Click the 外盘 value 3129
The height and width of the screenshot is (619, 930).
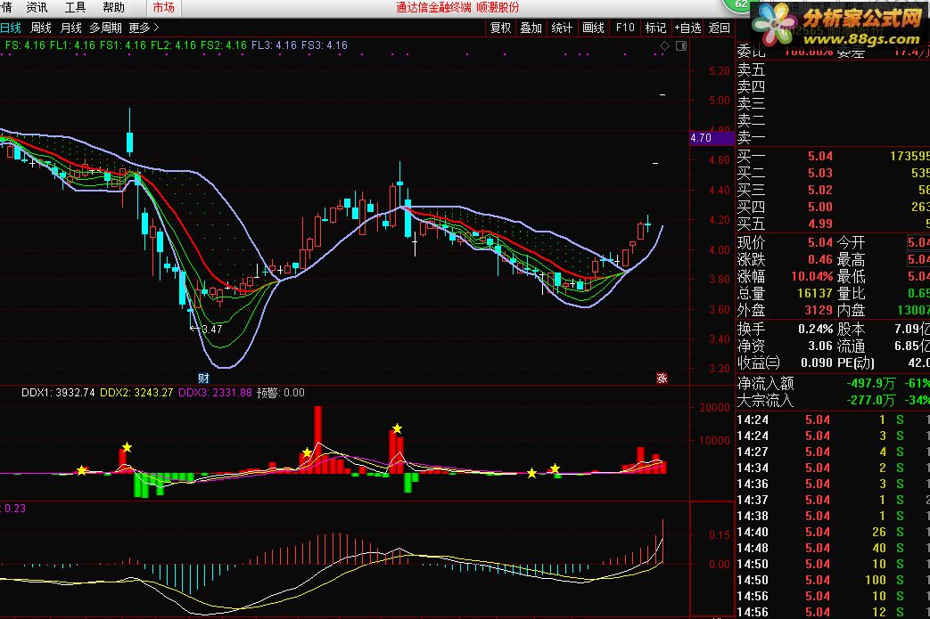(819, 310)
